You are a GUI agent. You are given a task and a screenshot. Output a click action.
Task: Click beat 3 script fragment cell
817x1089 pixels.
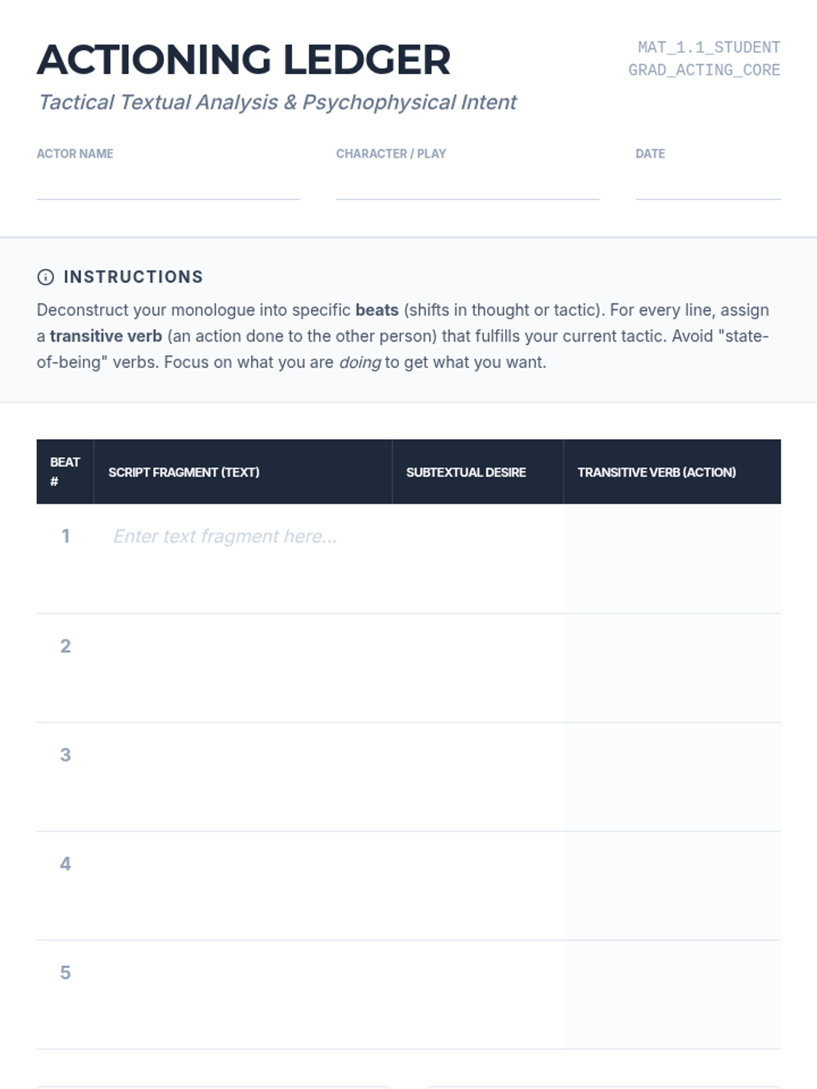pos(243,777)
